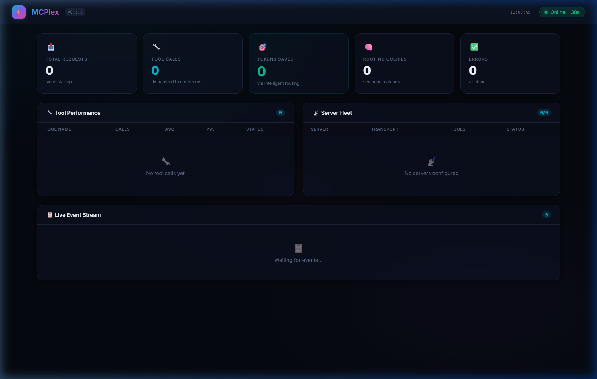Viewport: 597px width, 379px height.
Task: Click the Tool Calls wrench icon
Action: coord(157,47)
